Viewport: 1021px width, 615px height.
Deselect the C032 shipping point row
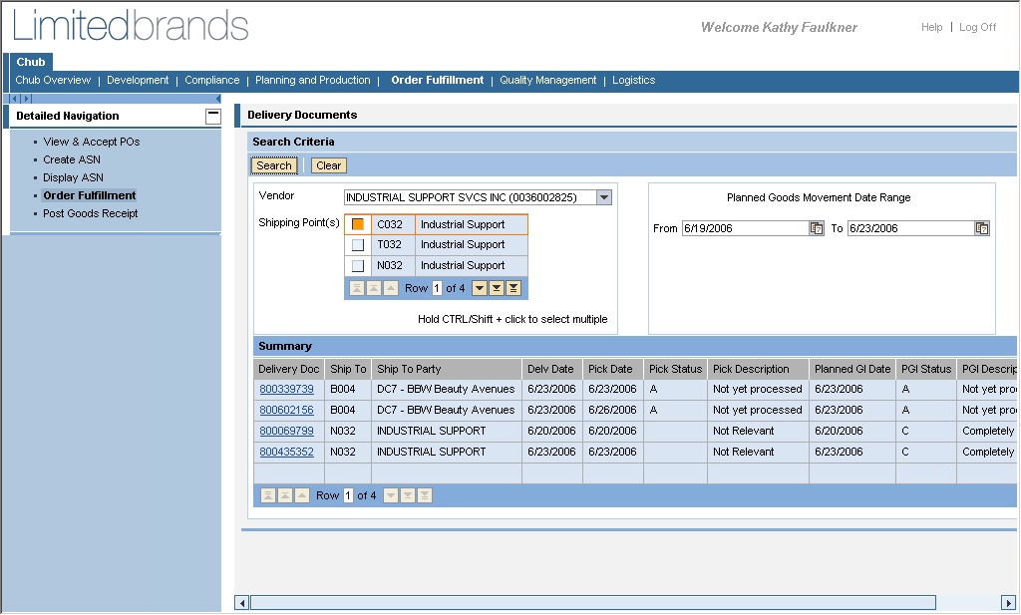358,224
